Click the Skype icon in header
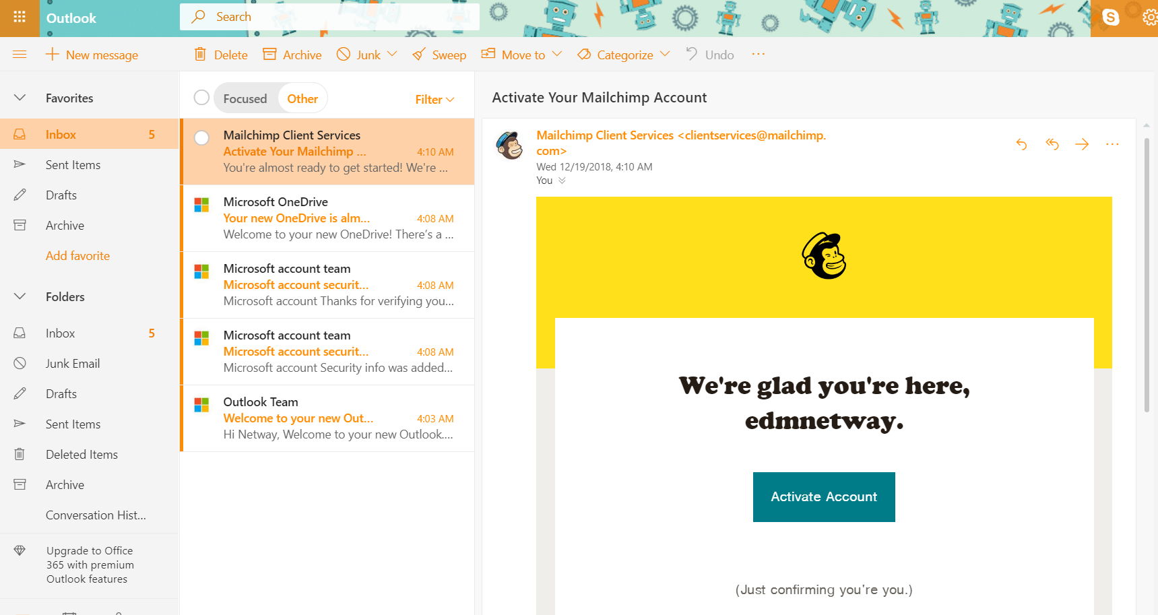This screenshot has height=615, width=1158. click(1110, 18)
